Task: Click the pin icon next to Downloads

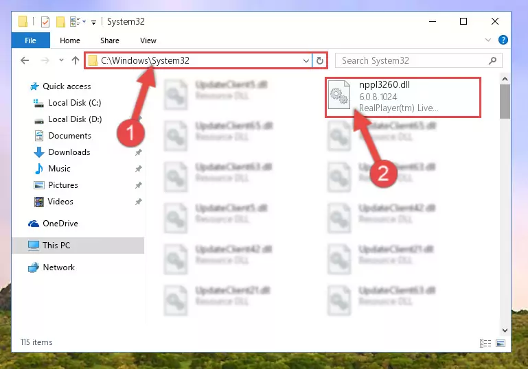Action: pyautogui.click(x=139, y=152)
